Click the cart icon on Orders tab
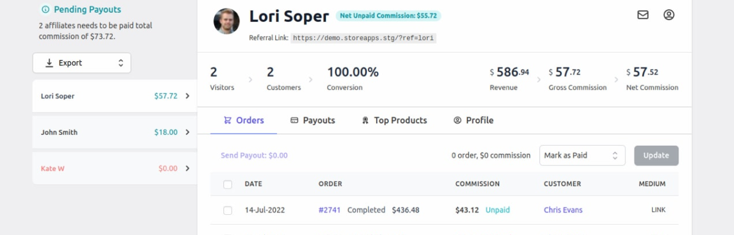The width and height of the screenshot is (734, 235). pyautogui.click(x=228, y=120)
